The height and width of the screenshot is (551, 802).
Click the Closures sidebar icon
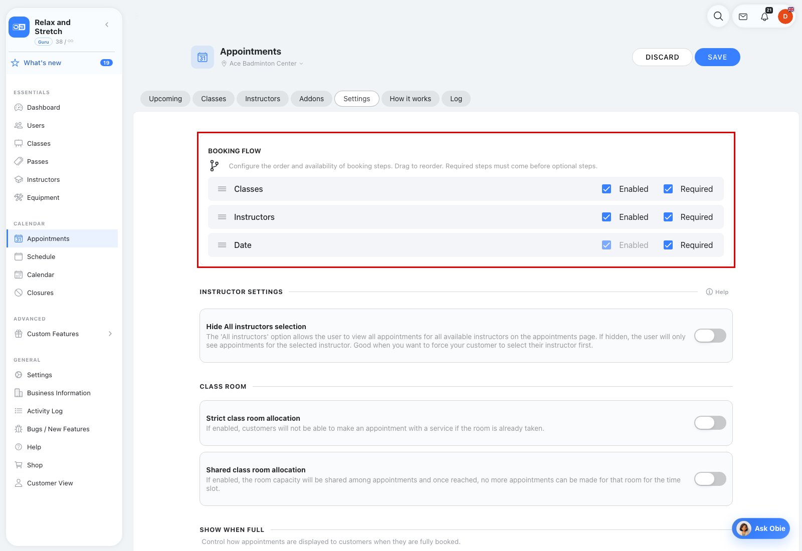coord(19,293)
